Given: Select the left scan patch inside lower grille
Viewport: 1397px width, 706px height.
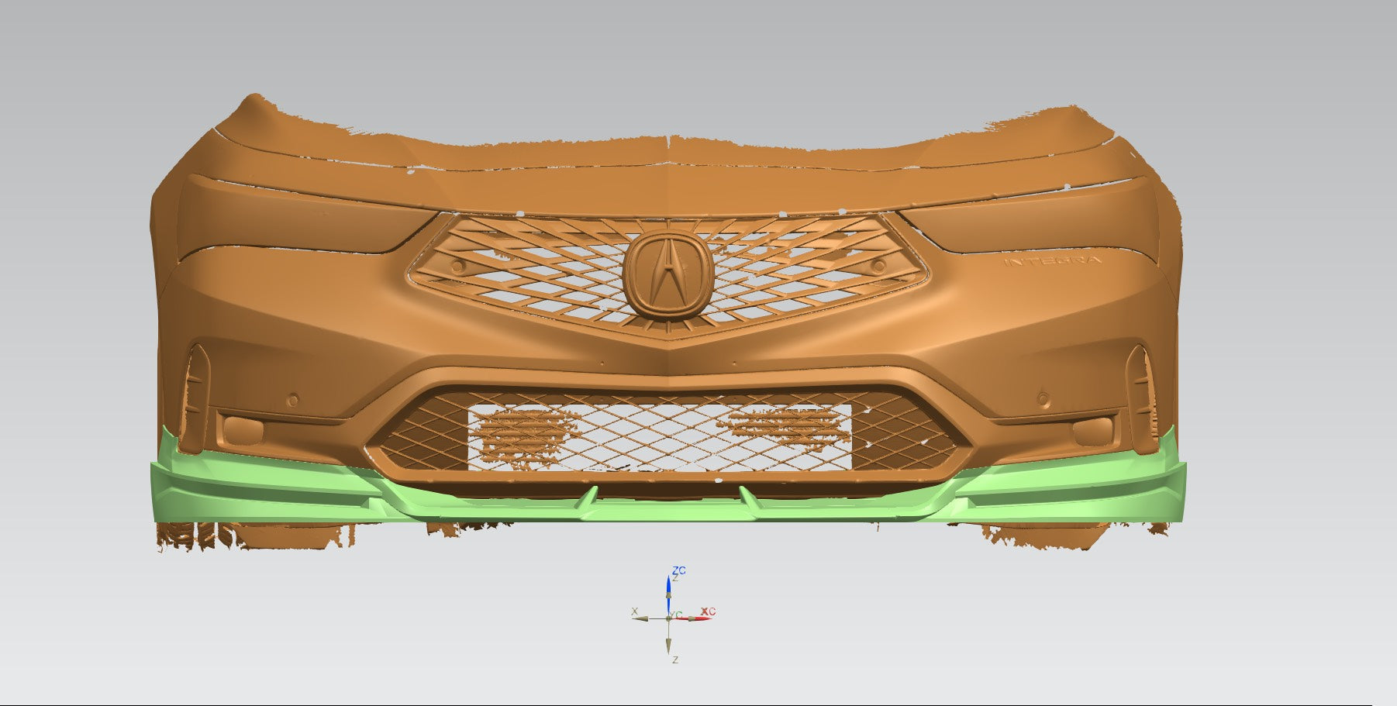Looking at the screenshot, I should pos(526,438).
